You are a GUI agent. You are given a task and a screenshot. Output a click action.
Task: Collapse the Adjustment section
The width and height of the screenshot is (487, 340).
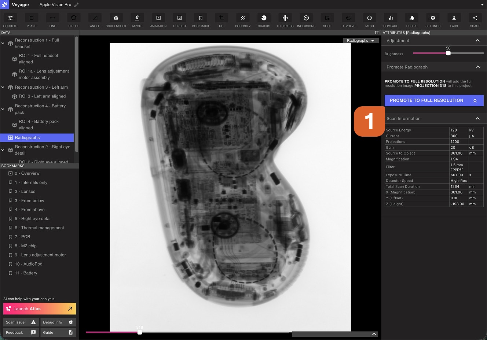477,41
